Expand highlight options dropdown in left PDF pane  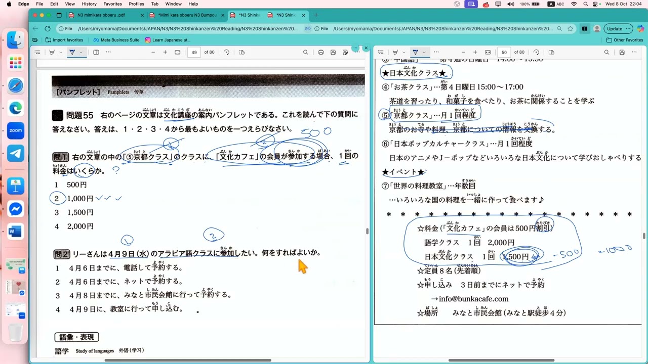tap(61, 52)
